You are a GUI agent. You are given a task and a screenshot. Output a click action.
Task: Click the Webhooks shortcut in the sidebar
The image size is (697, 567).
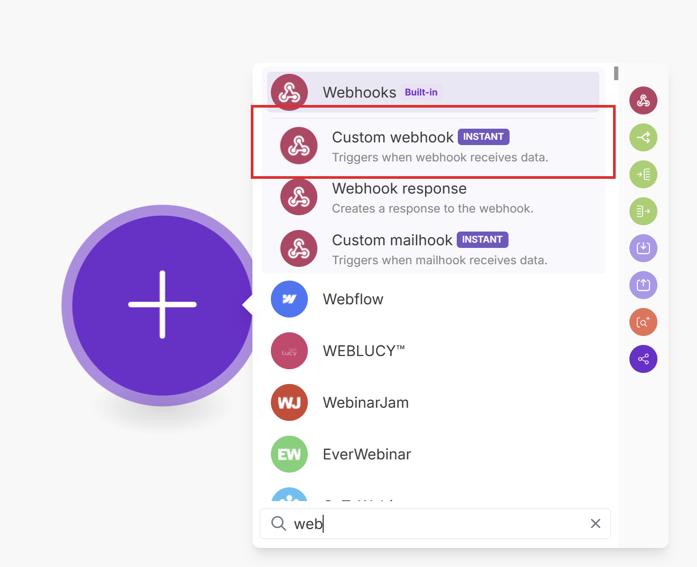pos(643,101)
